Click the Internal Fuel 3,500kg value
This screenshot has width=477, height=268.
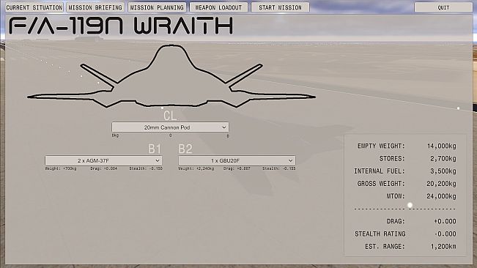(443, 171)
